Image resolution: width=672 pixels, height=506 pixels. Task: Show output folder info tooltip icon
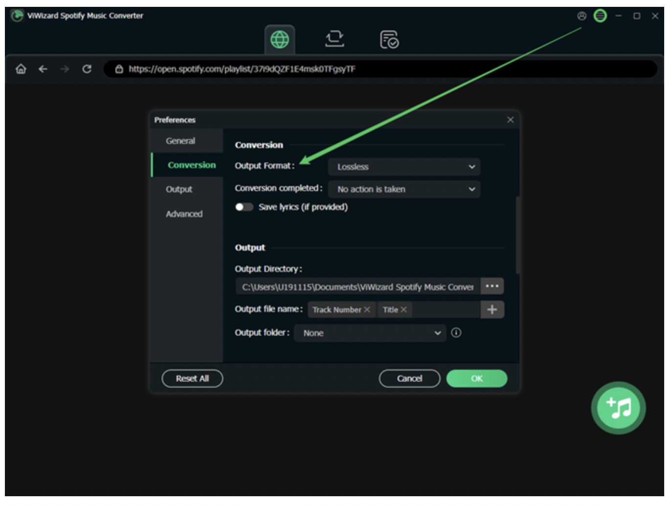(x=456, y=333)
